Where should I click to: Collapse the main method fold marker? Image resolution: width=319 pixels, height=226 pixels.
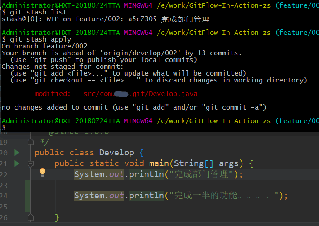point(30,163)
